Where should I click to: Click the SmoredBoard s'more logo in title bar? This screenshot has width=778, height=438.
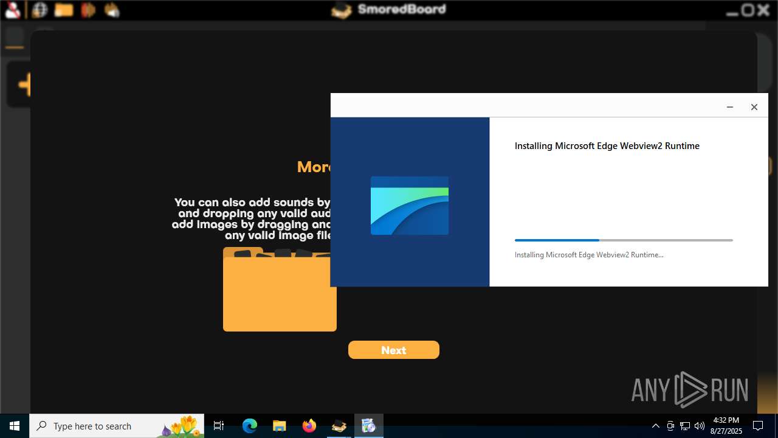point(342,10)
